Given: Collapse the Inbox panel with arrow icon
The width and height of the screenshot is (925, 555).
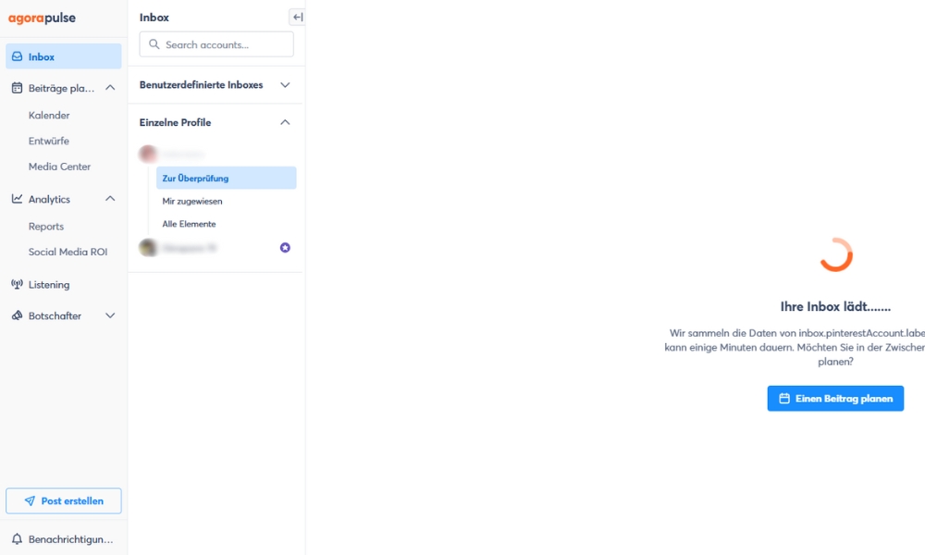Looking at the screenshot, I should [297, 17].
